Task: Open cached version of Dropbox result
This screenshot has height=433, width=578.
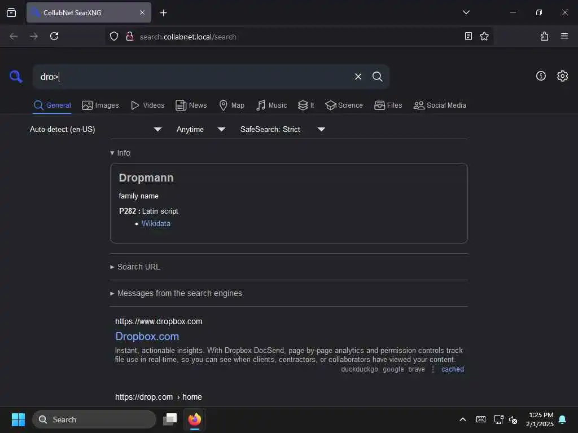Action: pyautogui.click(x=453, y=369)
